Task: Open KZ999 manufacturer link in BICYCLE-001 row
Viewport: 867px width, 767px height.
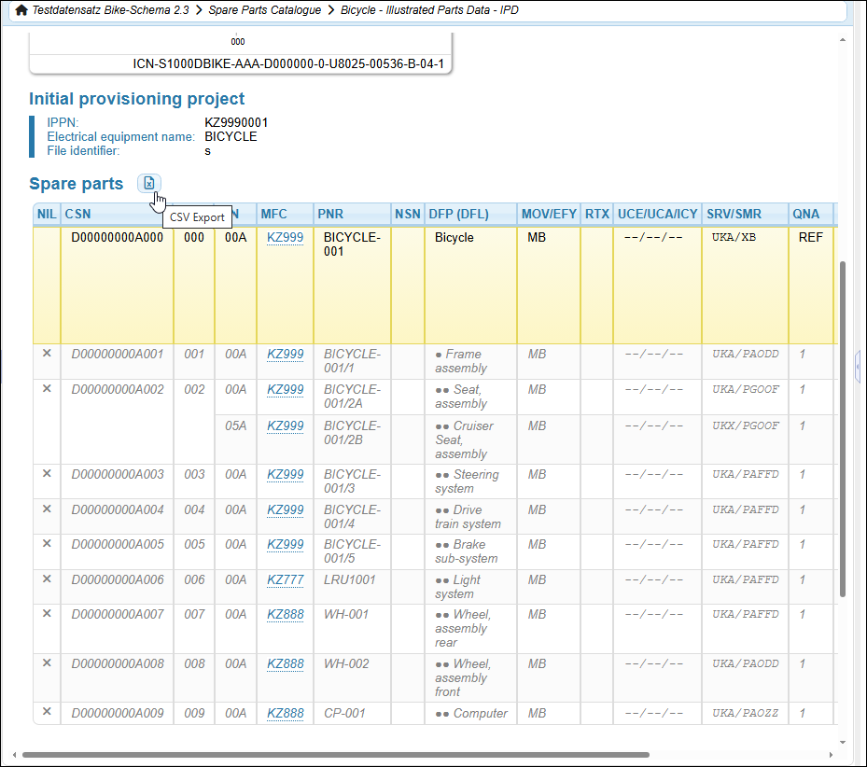Action: coord(285,237)
